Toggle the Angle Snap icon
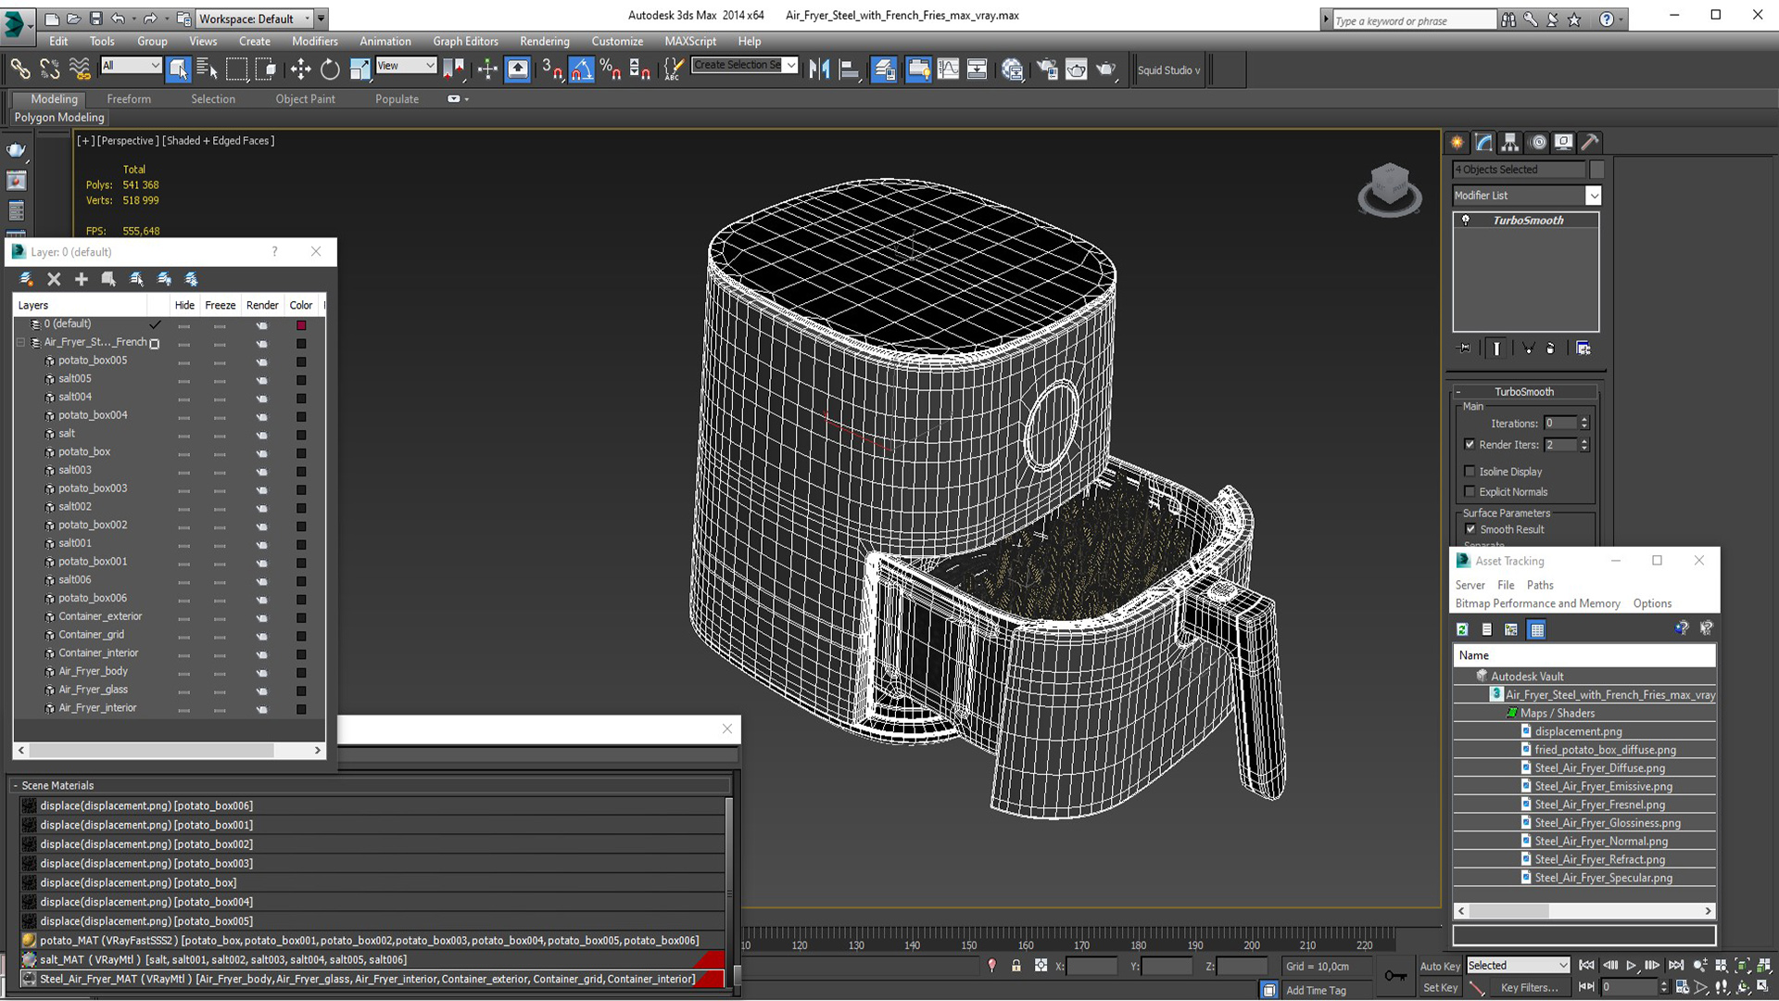The height and width of the screenshot is (1001, 1779). pos(581,69)
